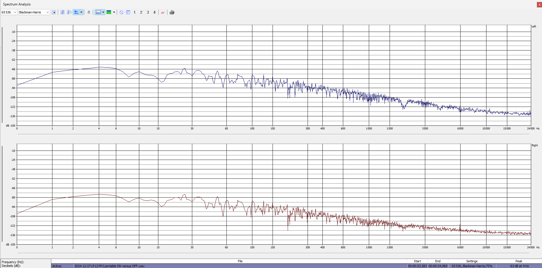Click the refresh-with-cursor icon
The image size is (542, 268).
[69, 12]
